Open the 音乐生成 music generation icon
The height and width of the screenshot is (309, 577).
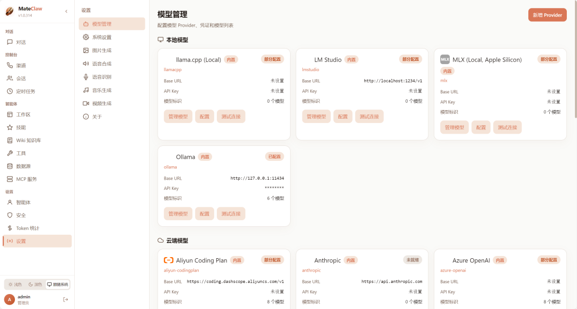pos(86,90)
